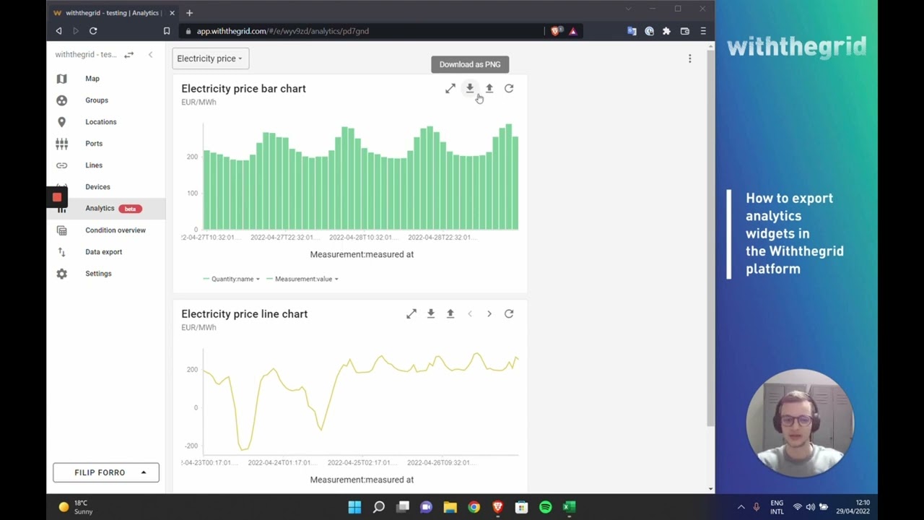The height and width of the screenshot is (520, 924).
Task: Bookmark this page in the browser
Action: coord(167,31)
